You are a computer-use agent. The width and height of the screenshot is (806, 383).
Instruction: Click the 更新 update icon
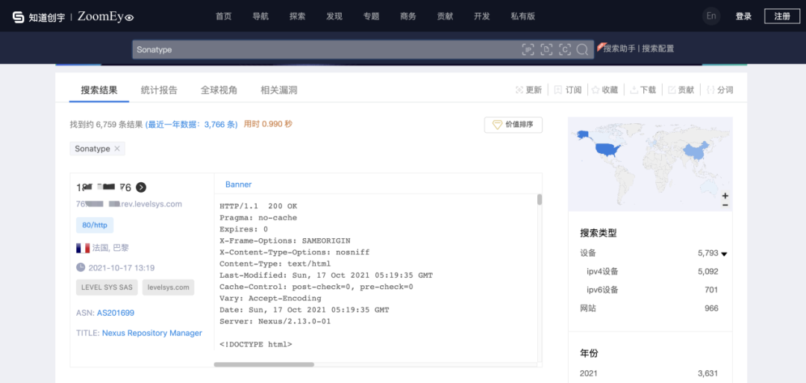click(519, 90)
